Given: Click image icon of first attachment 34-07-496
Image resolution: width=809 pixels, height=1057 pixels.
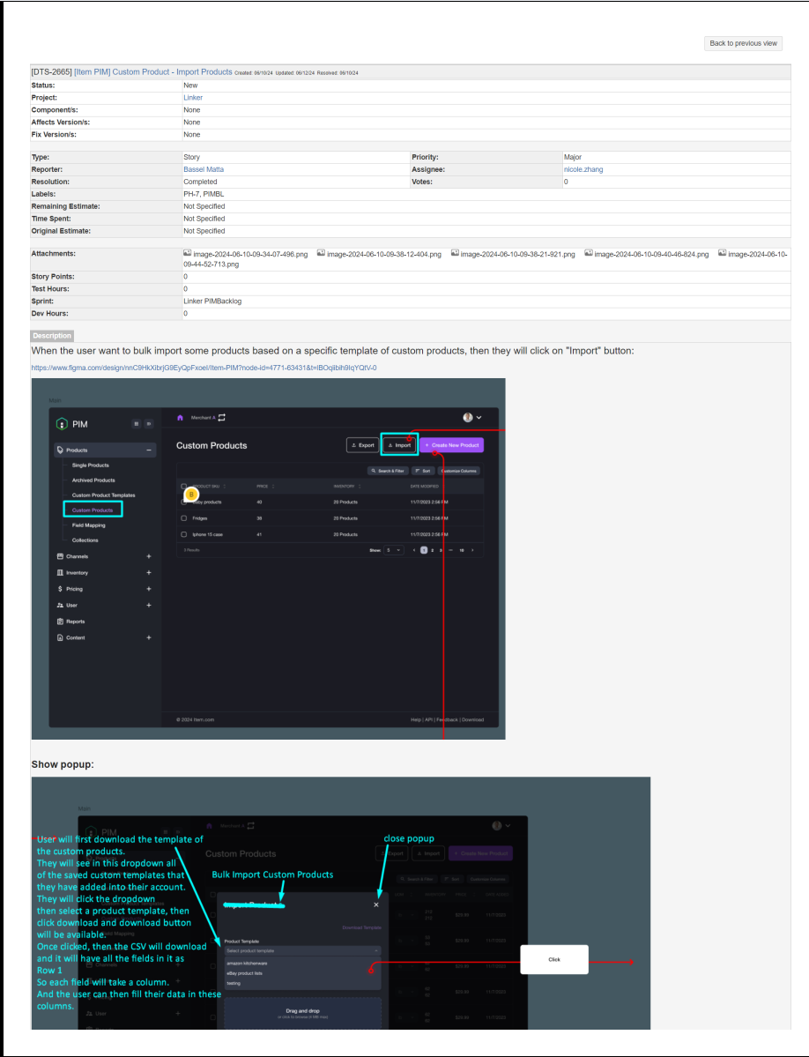Looking at the screenshot, I should [188, 254].
